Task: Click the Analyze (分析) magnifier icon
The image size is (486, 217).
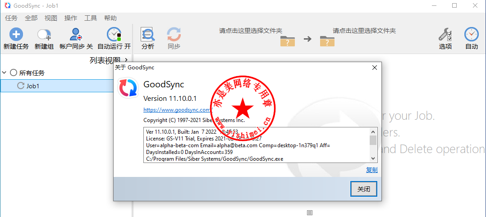Action: pyautogui.click(x=148, y=34)
